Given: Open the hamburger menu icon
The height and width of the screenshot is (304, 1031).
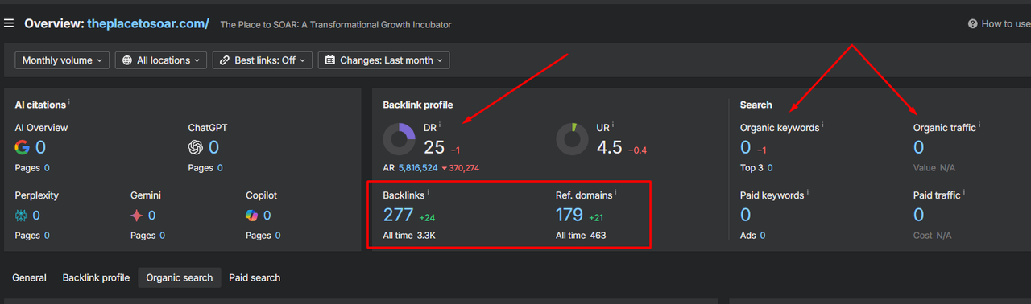Looking at the screenshot, I should (x=9, y=24).
